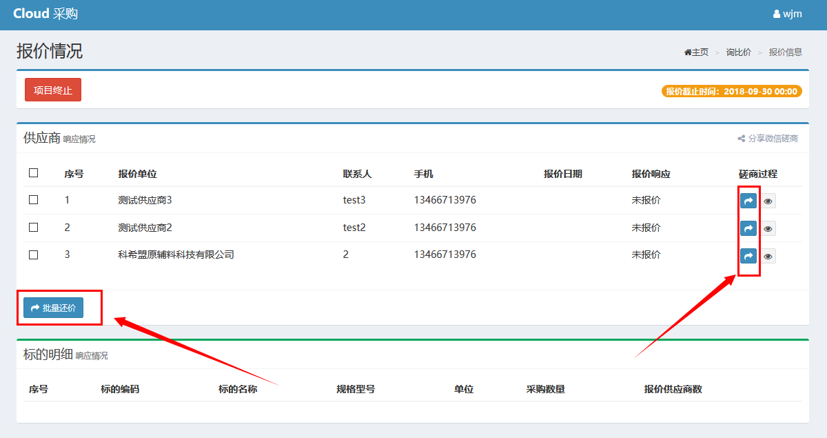Select the checkbox for 测试供应商2 row
The width and height of the screenshot is (827, 438).
33,228
